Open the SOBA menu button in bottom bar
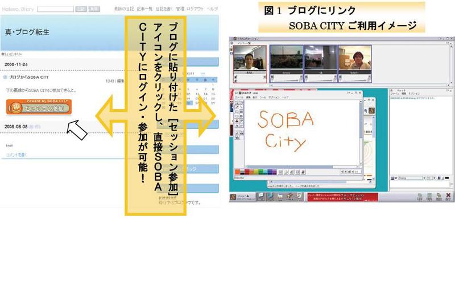The image size is (455, 291). click(x=242, y=197)
